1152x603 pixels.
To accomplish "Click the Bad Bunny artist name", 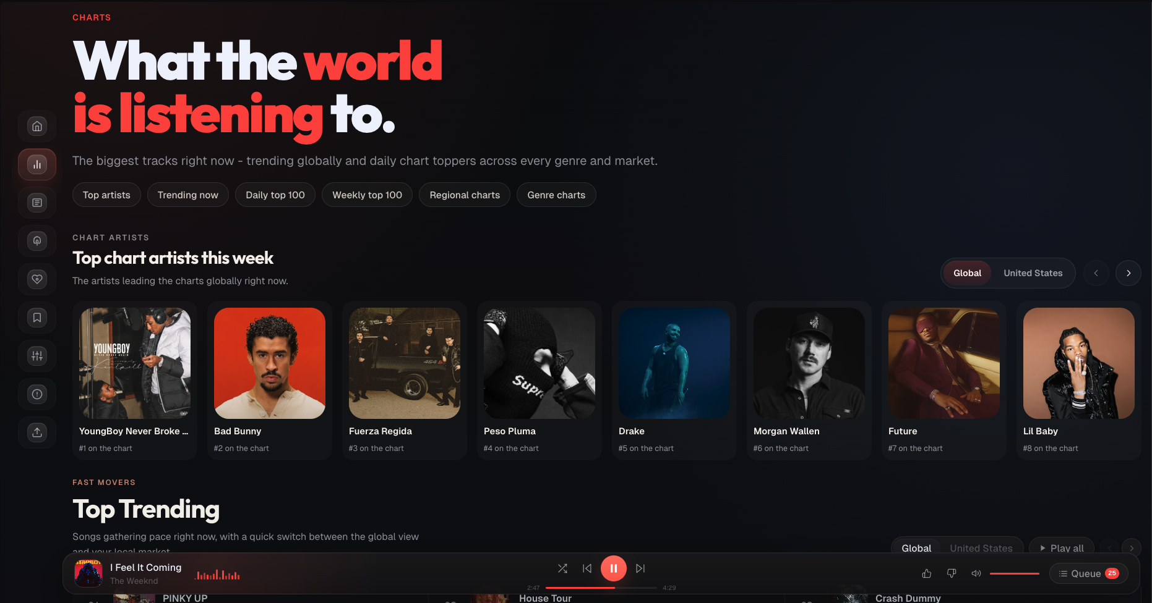I will tap(238, 431).
